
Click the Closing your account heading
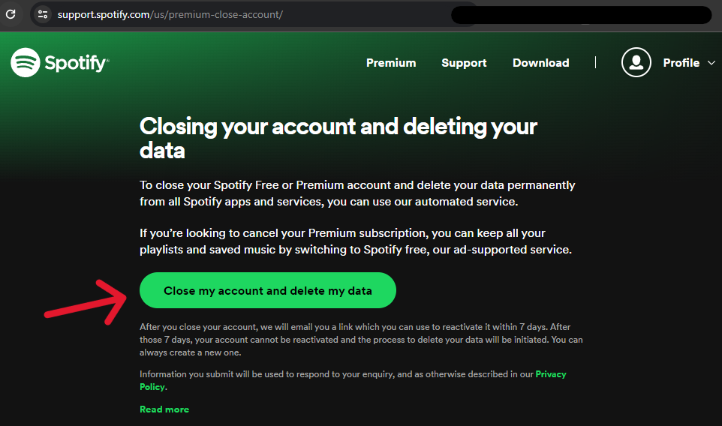(x=338, y=137)
